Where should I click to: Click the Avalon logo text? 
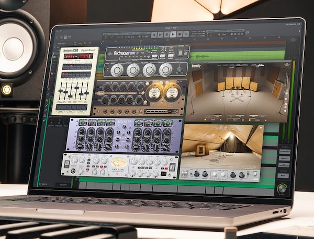coord(119,170)
